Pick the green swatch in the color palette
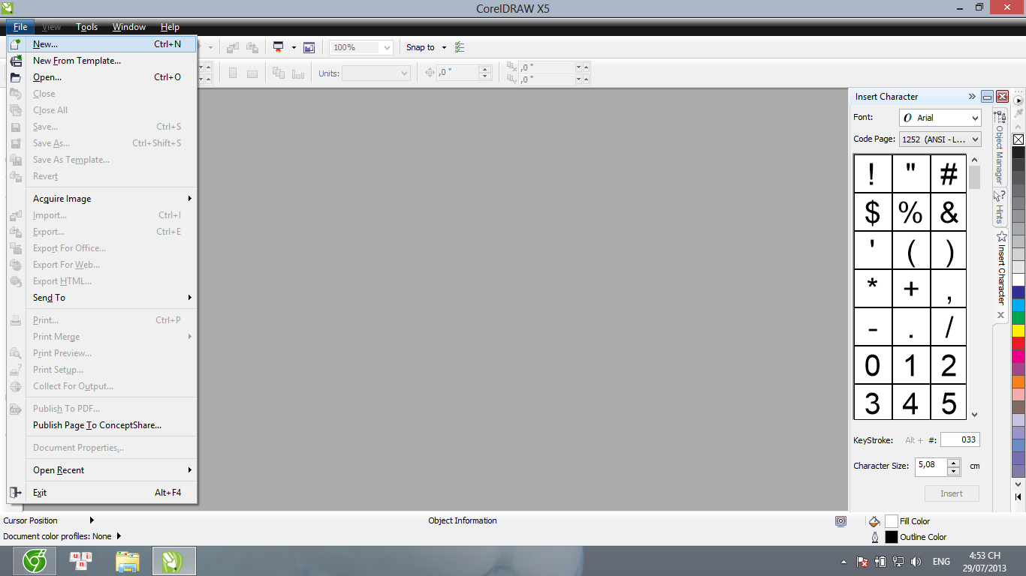The image size is (1026, 576). pyautogui.click(x=1018, y=318)
